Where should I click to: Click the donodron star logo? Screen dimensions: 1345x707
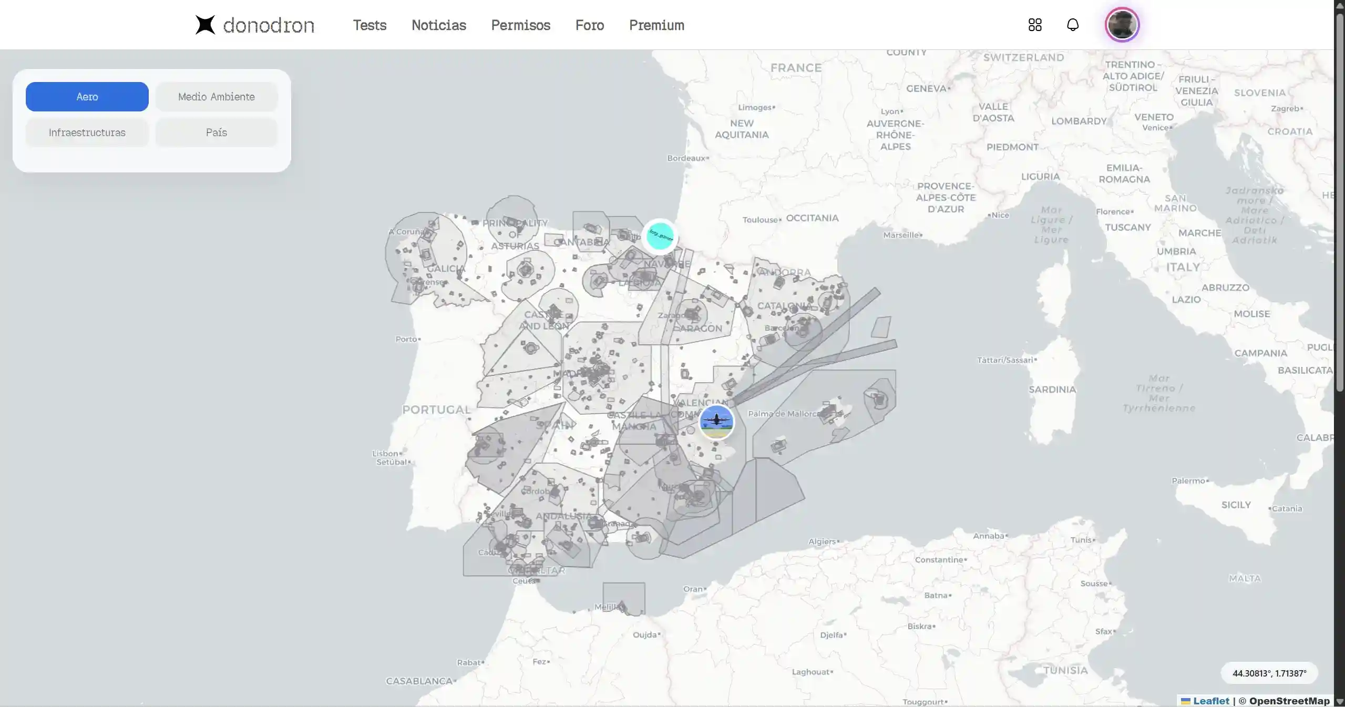coord(204,24)
